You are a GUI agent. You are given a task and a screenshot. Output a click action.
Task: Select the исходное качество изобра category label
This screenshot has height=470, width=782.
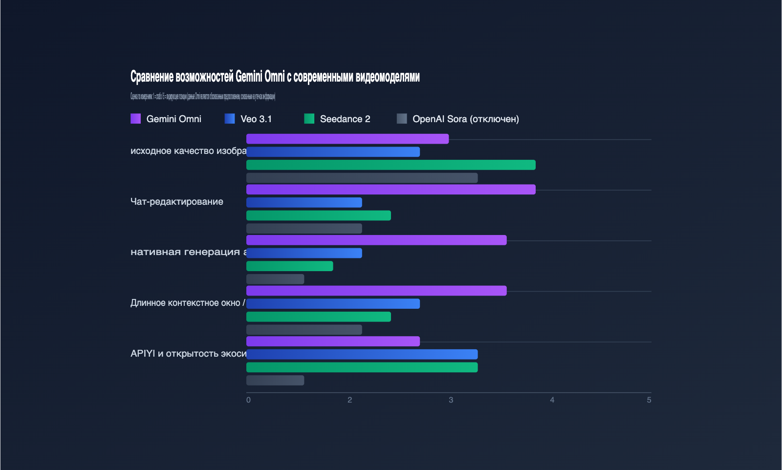[188, 151]
